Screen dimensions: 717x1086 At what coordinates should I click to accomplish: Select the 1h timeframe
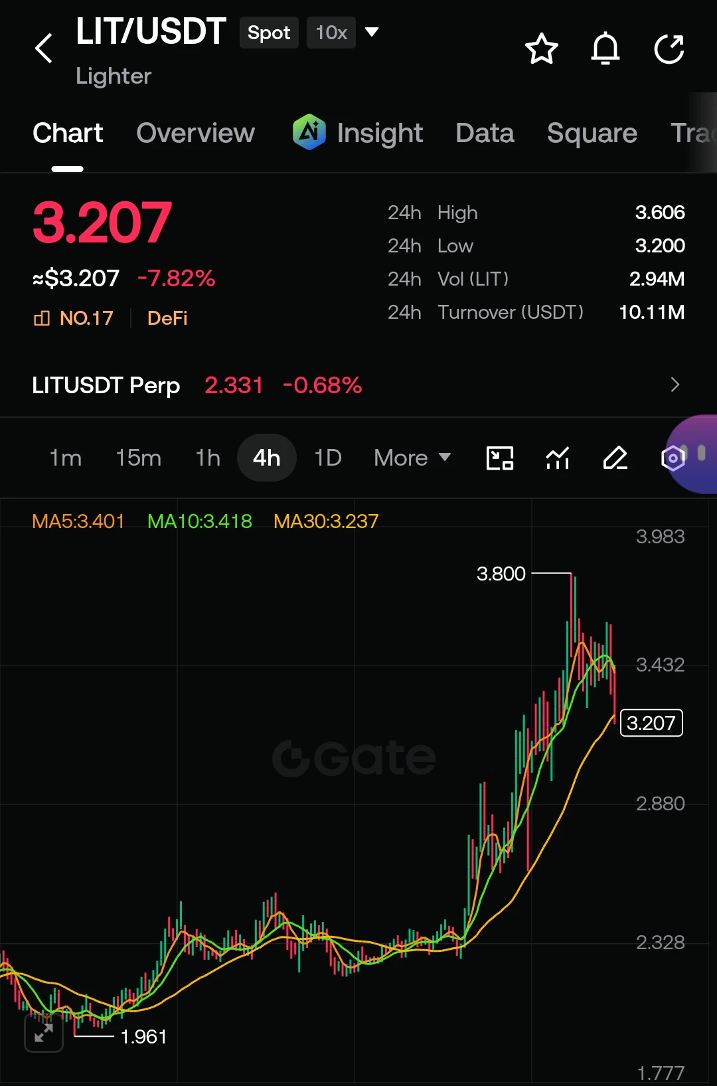pyautogui.click(x=208, y=458)
